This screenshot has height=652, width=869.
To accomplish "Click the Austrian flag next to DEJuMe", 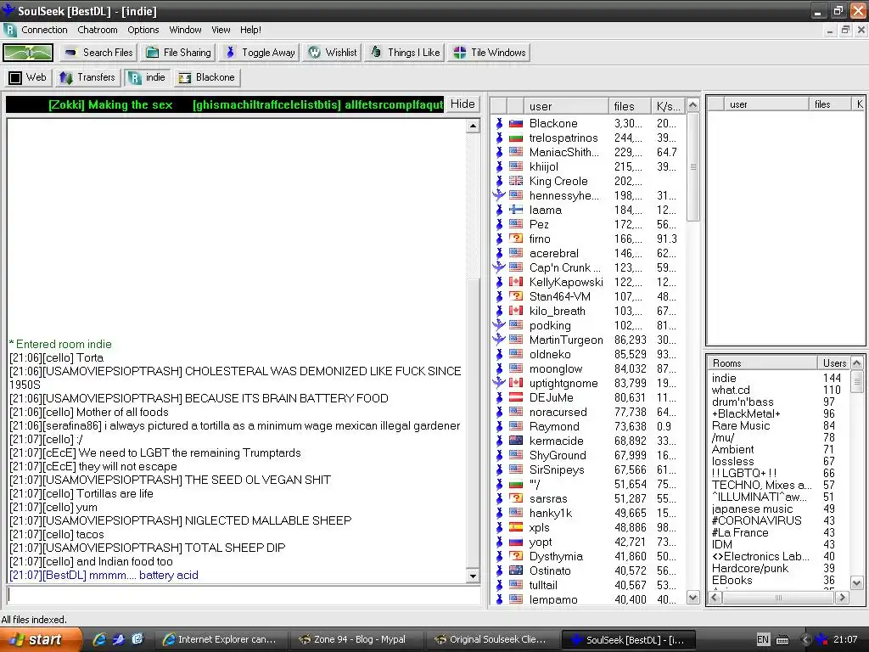I will [516, 397].
